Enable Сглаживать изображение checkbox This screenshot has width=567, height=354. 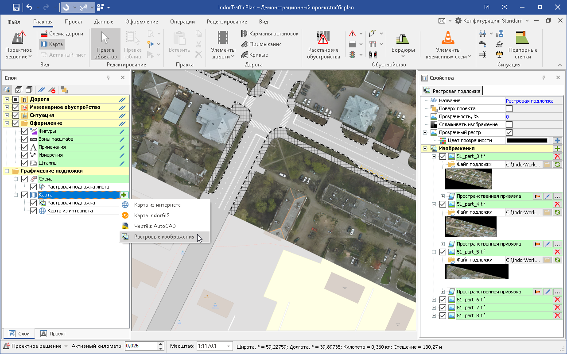509,124
